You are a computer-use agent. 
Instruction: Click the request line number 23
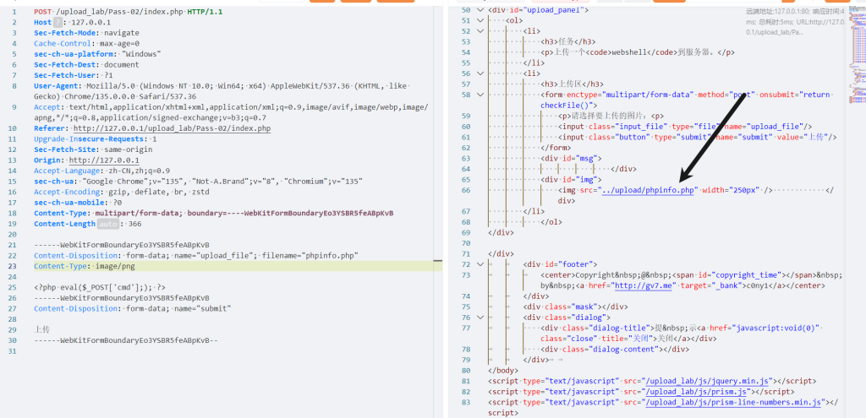pos(14,266)
